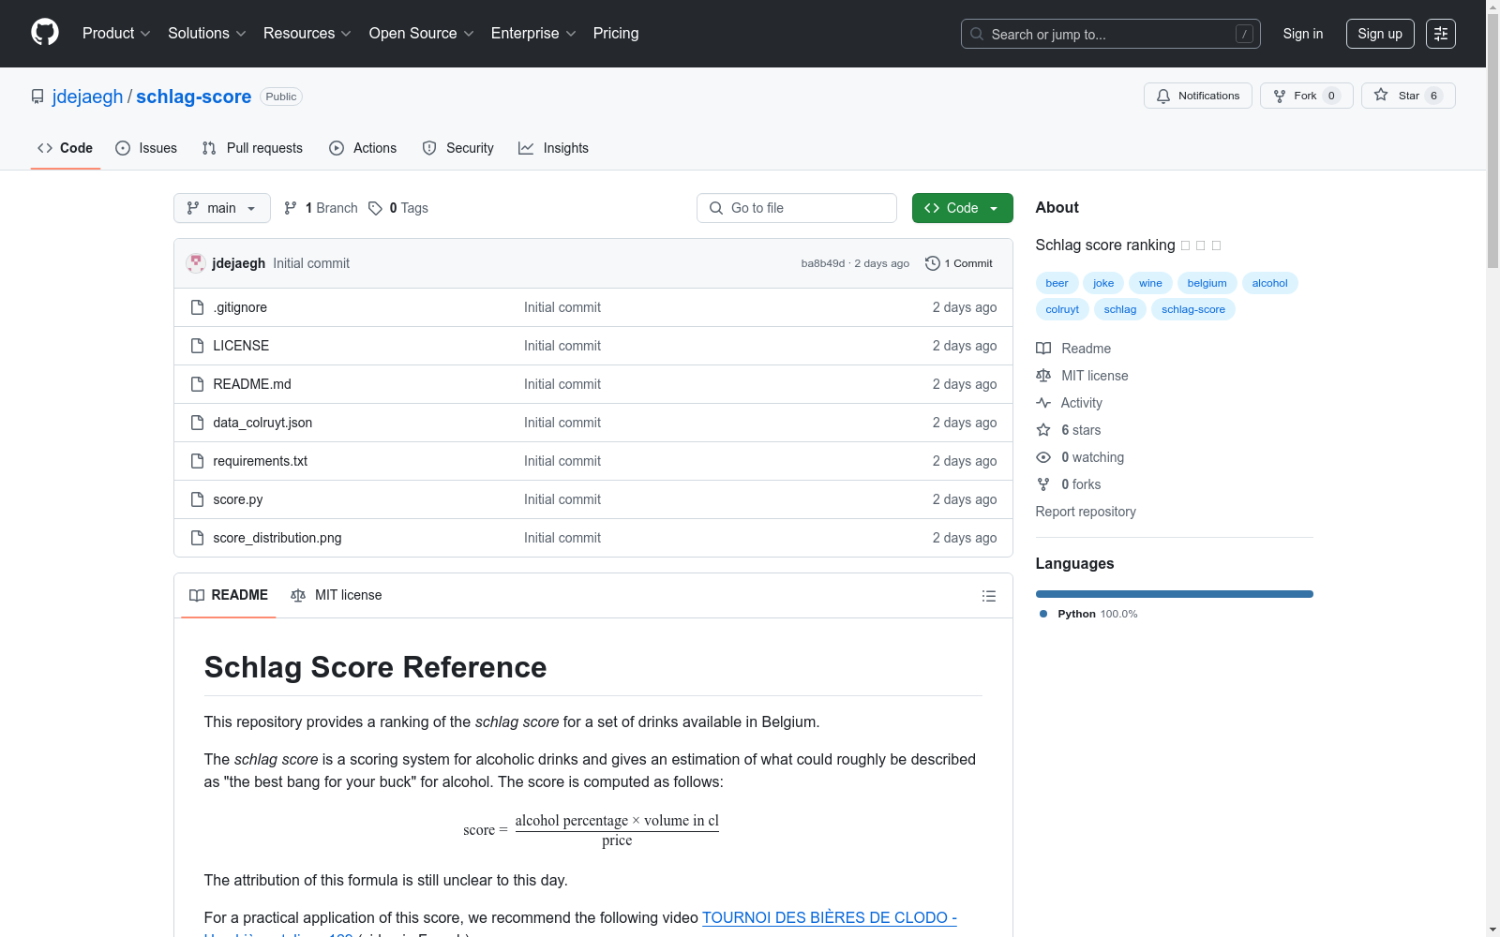Click the pulse icon beside Activity
Image resolution: width=1500 pixels, height=937 pixels.
(x=1043, y=403)
